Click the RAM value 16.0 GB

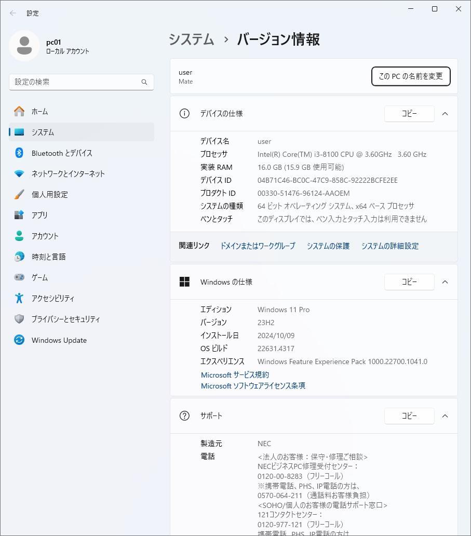coord(301,167)
